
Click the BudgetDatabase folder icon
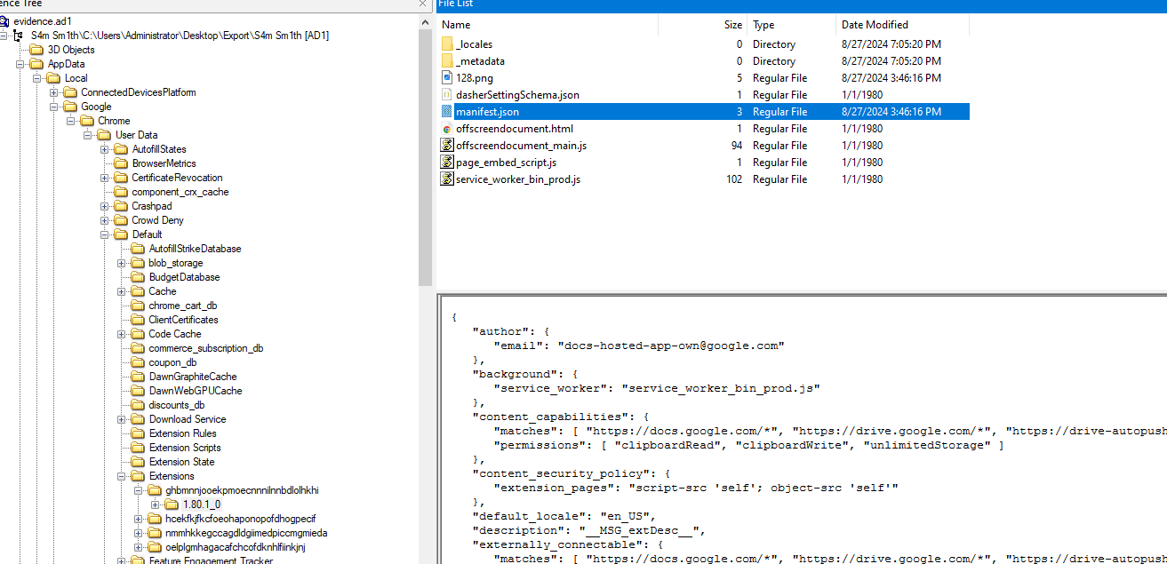[x=138, y=277]
